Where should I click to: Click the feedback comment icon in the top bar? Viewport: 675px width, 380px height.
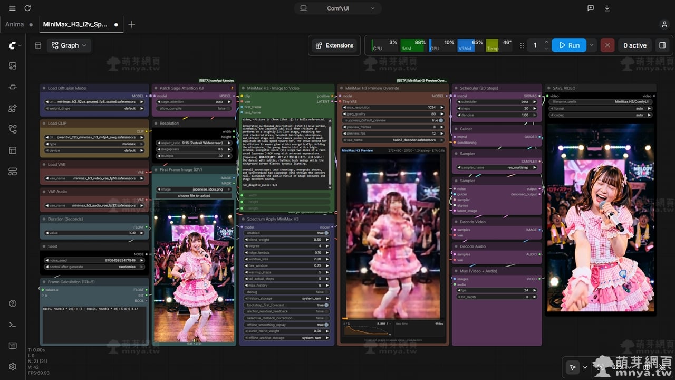coord(591,8)
